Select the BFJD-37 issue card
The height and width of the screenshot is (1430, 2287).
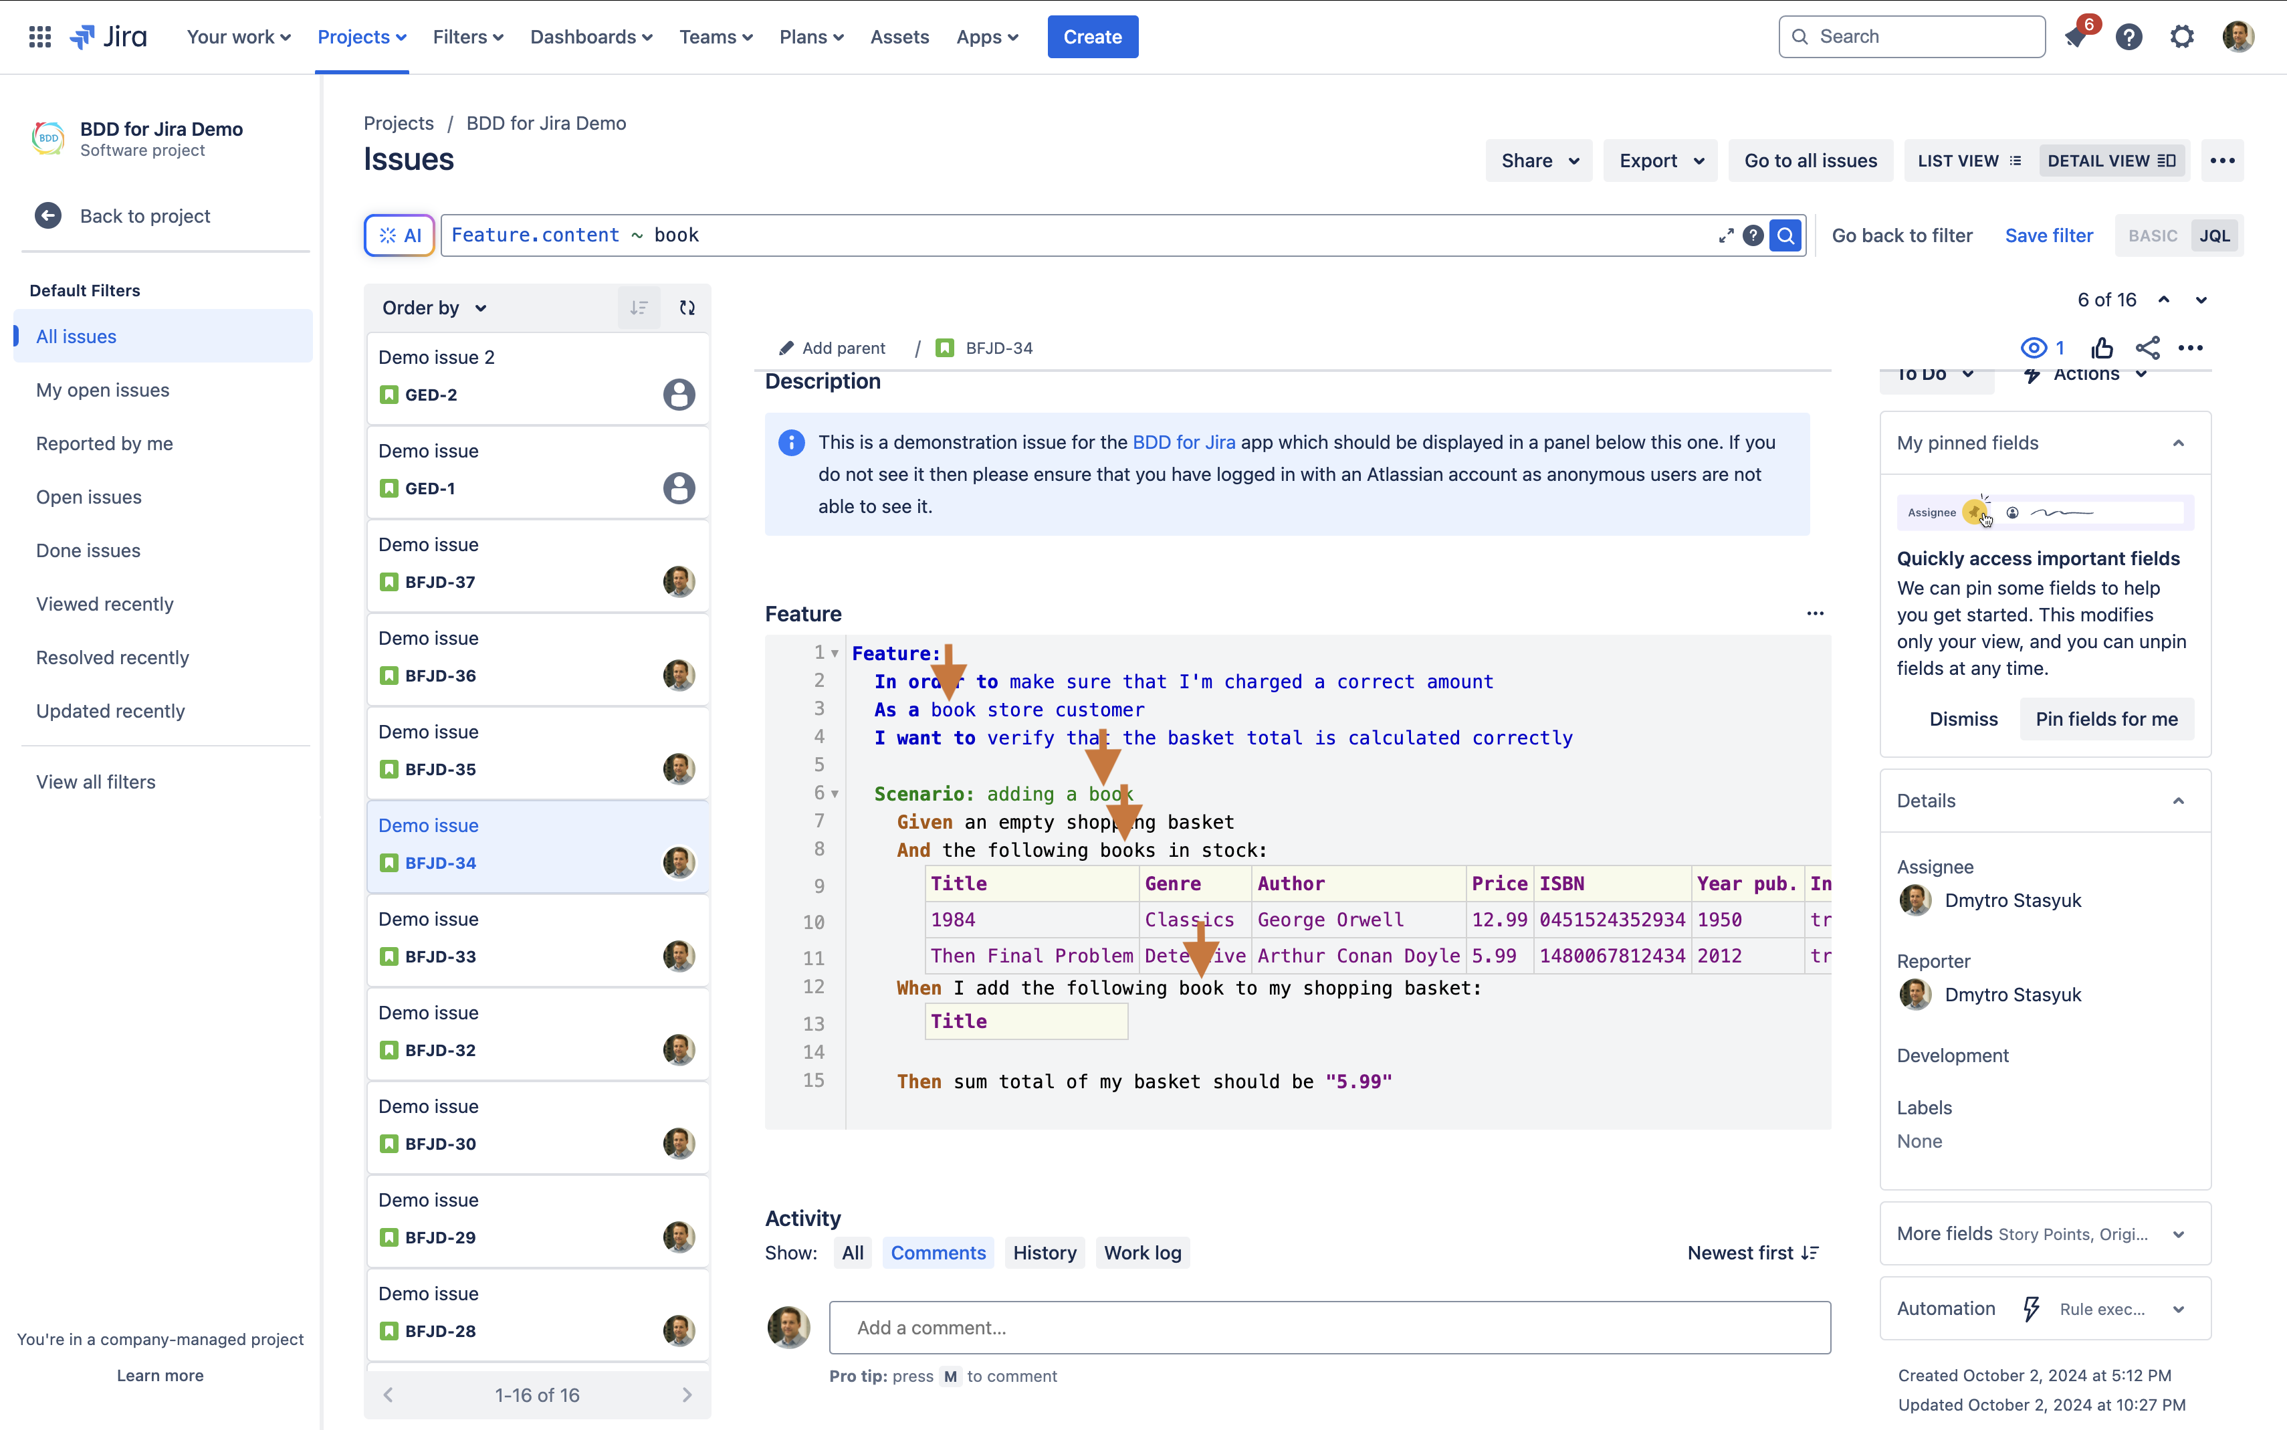pyautogui.click(x=538, y=566)
